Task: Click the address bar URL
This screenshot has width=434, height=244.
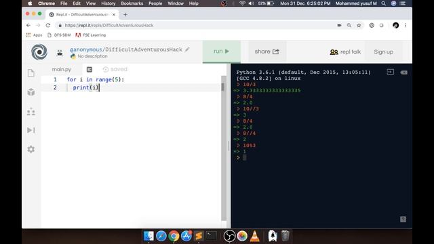Action: tap(108, 25)
